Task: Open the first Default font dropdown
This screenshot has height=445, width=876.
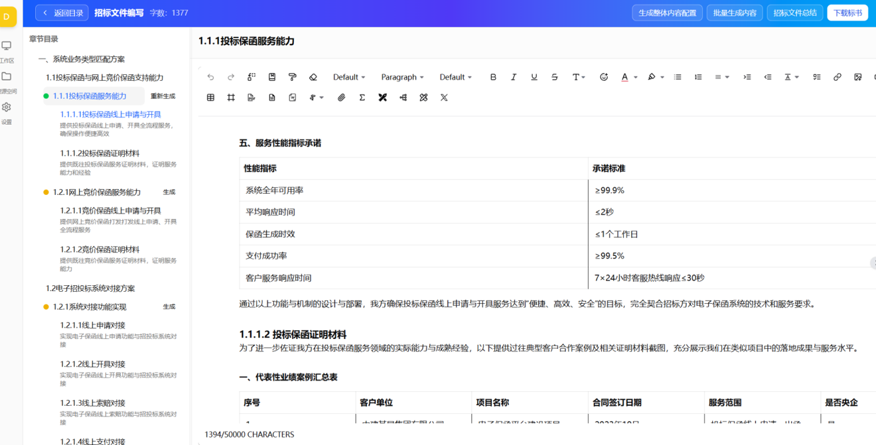Action: [x=348, y=77]
